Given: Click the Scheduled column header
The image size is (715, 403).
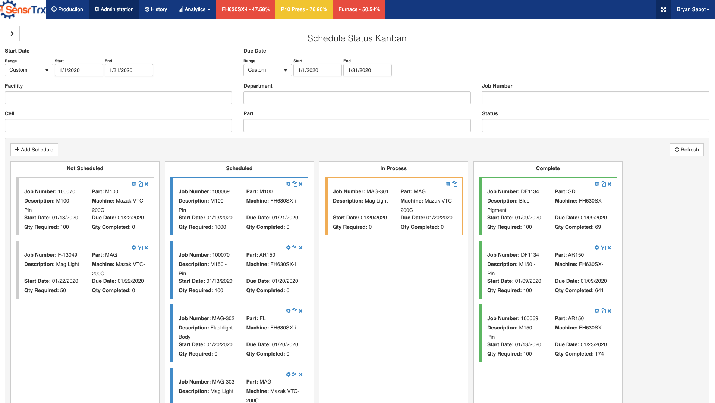Looking at the screenshot, I should point(239,168).
